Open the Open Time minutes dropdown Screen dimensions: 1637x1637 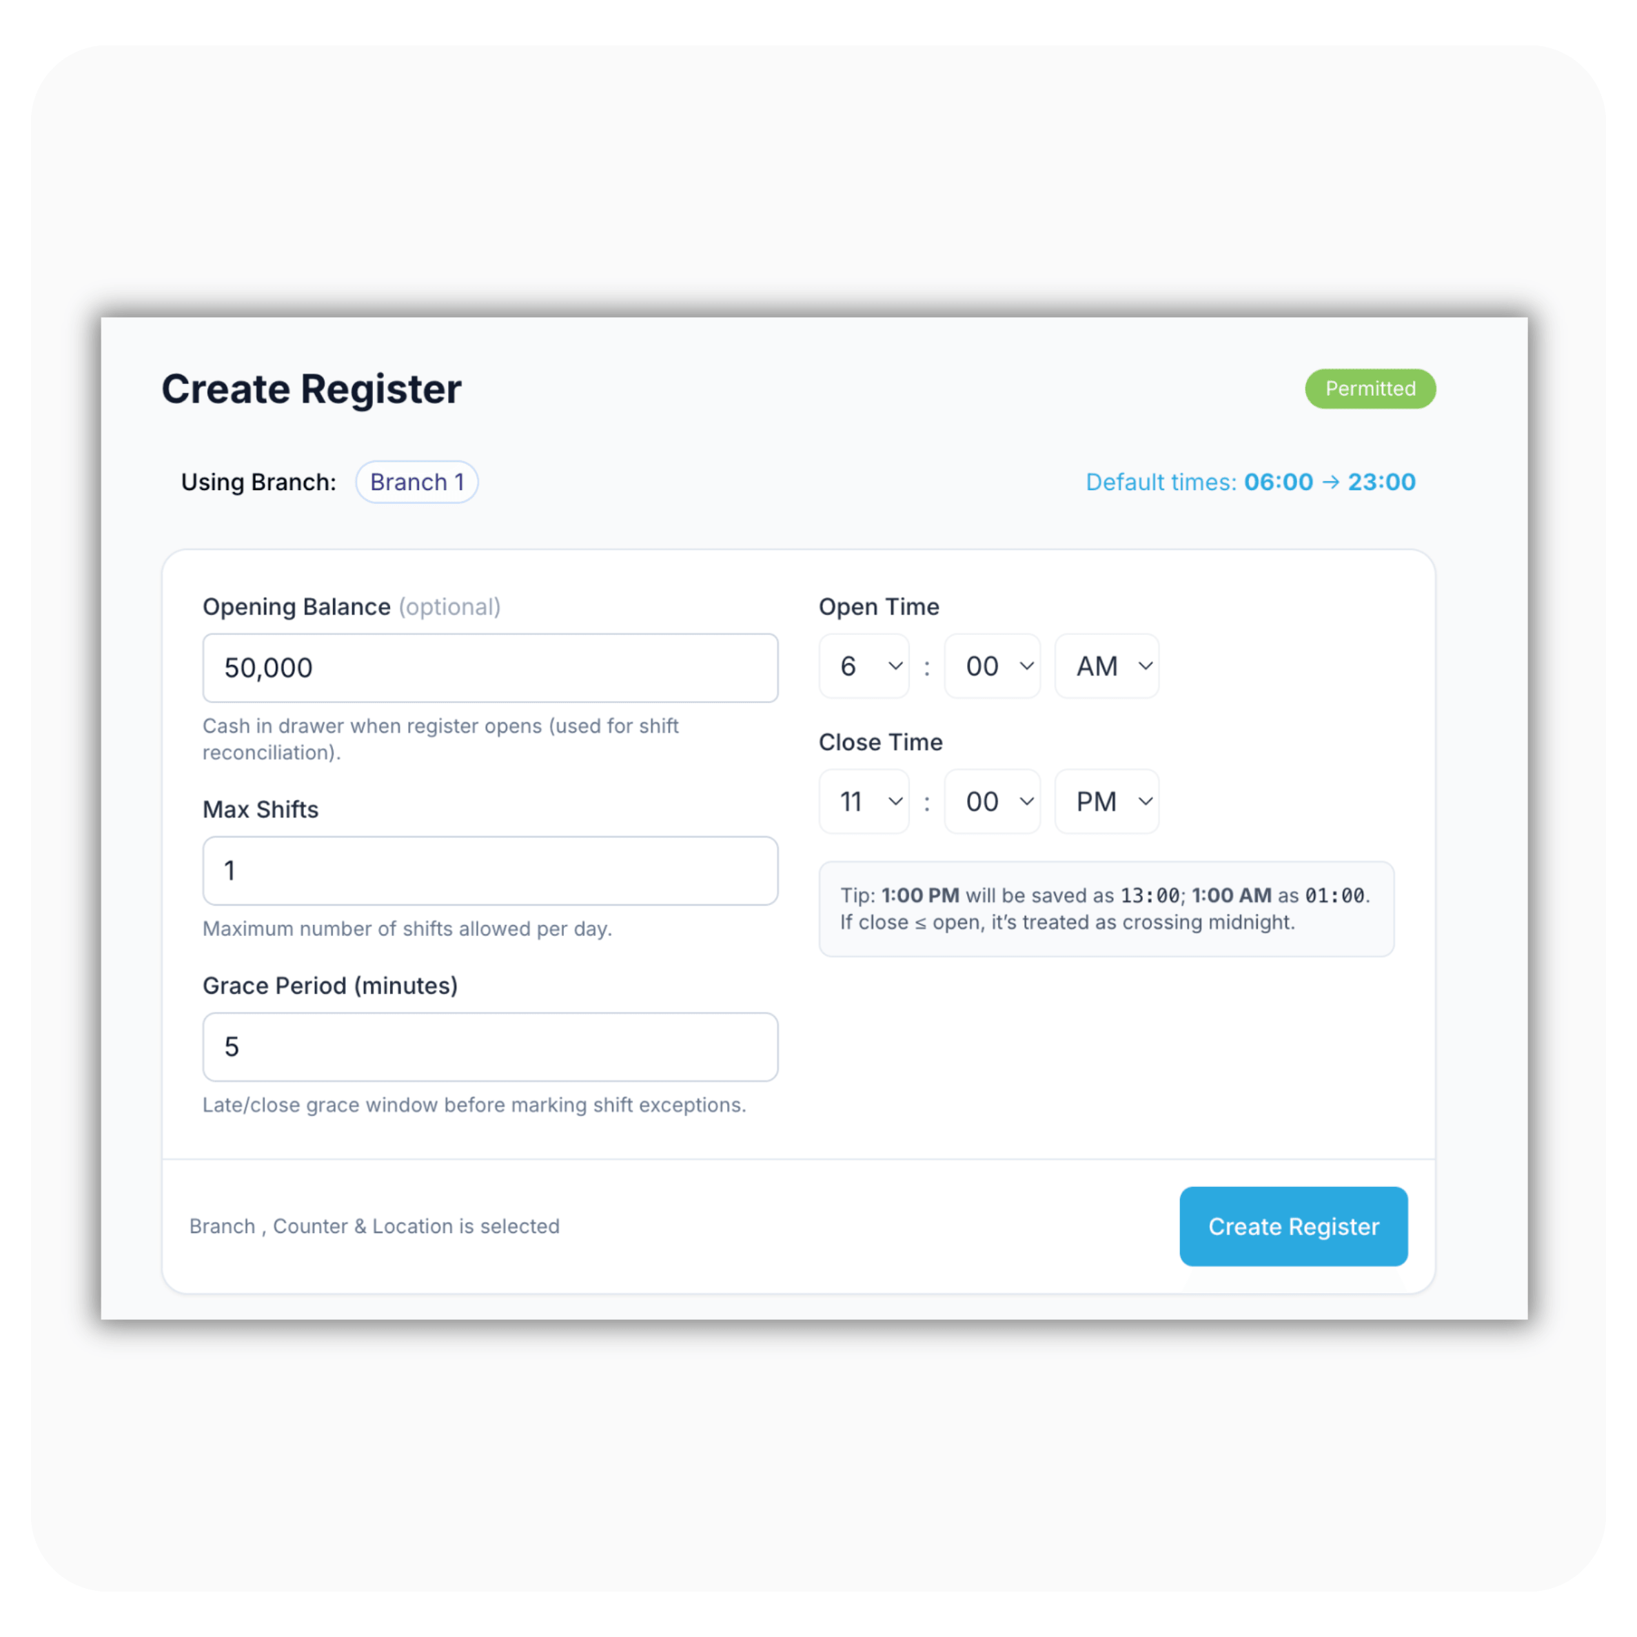[x=993, y=666]
